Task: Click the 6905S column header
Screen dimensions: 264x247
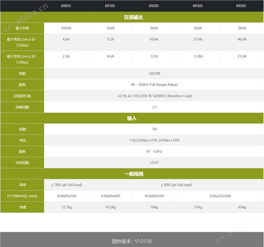Action: [x=66, y=6]
